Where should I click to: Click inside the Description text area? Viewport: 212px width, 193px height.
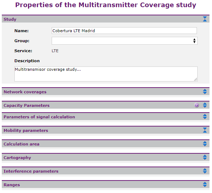pos(106,74)
